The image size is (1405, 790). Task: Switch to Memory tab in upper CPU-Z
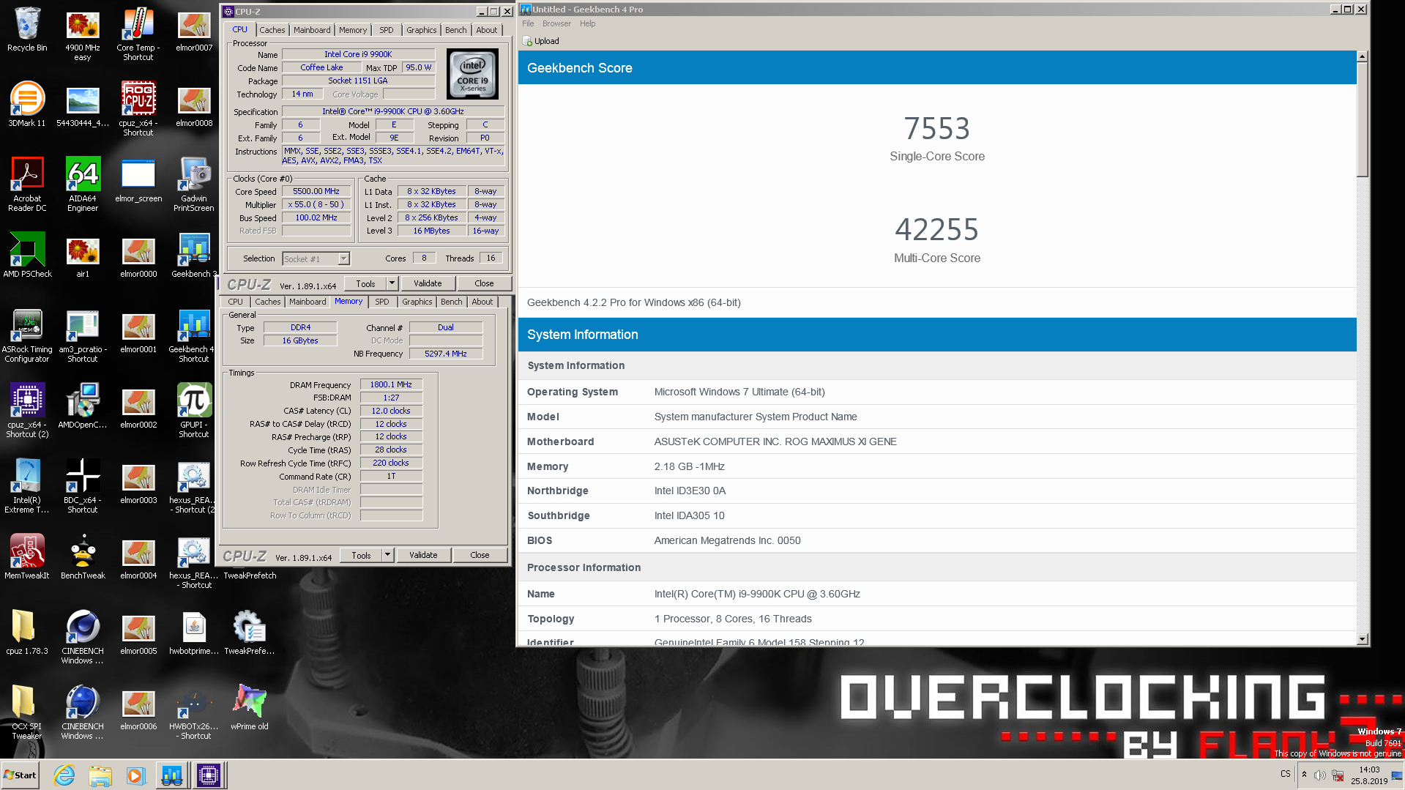[x=353, y=30]
